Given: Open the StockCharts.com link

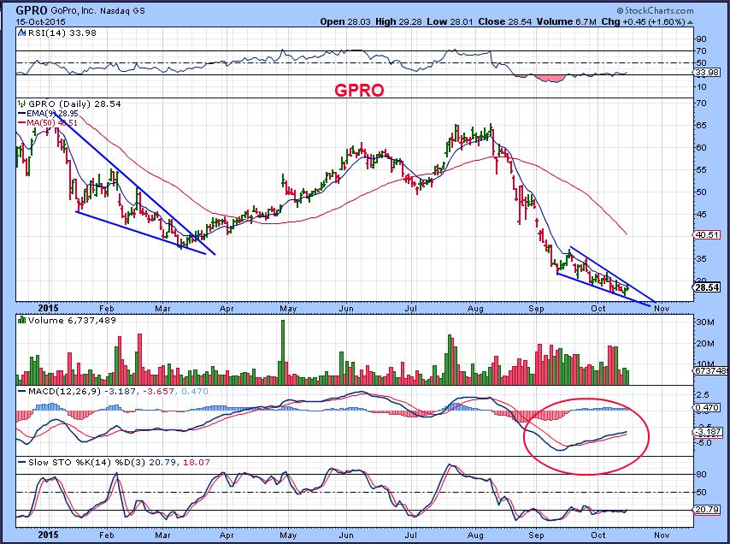Looking at the screenshot, I should pos(655,10).
